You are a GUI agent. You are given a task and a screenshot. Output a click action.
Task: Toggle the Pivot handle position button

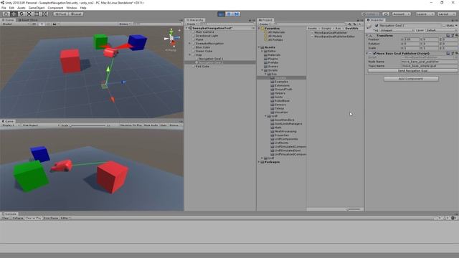(60, 14)
